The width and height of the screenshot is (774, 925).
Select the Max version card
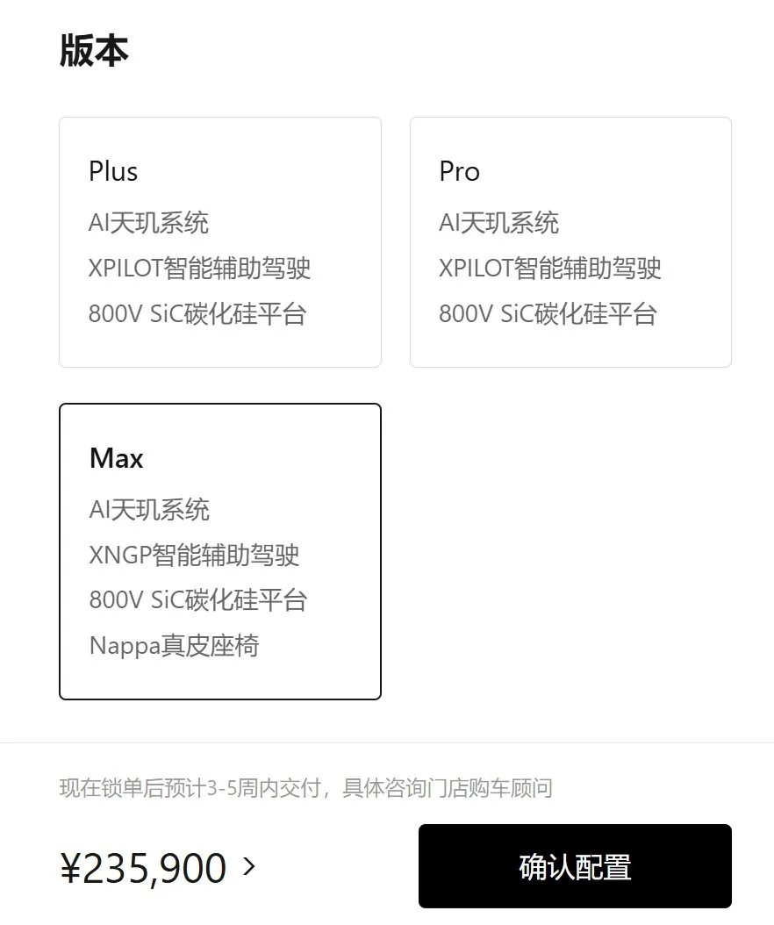[220, 552]
